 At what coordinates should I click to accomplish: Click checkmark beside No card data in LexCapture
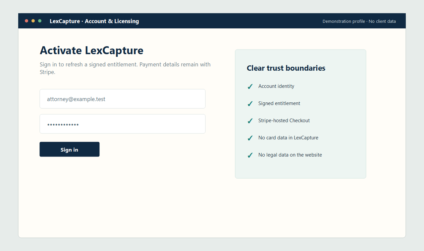[x=250, y=138]
